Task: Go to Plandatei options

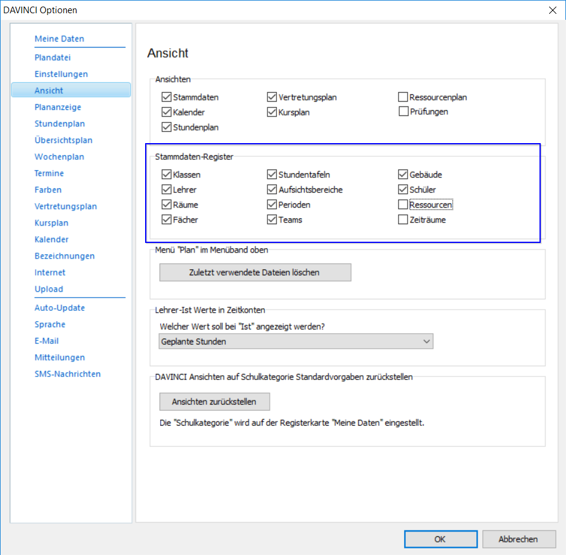Action: [53, 57]
